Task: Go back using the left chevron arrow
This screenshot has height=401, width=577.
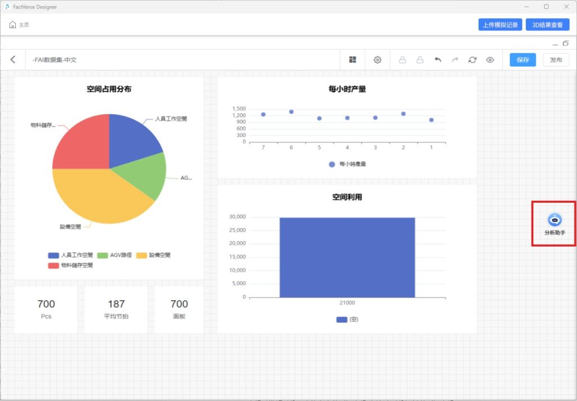Action: pos(13,60)
